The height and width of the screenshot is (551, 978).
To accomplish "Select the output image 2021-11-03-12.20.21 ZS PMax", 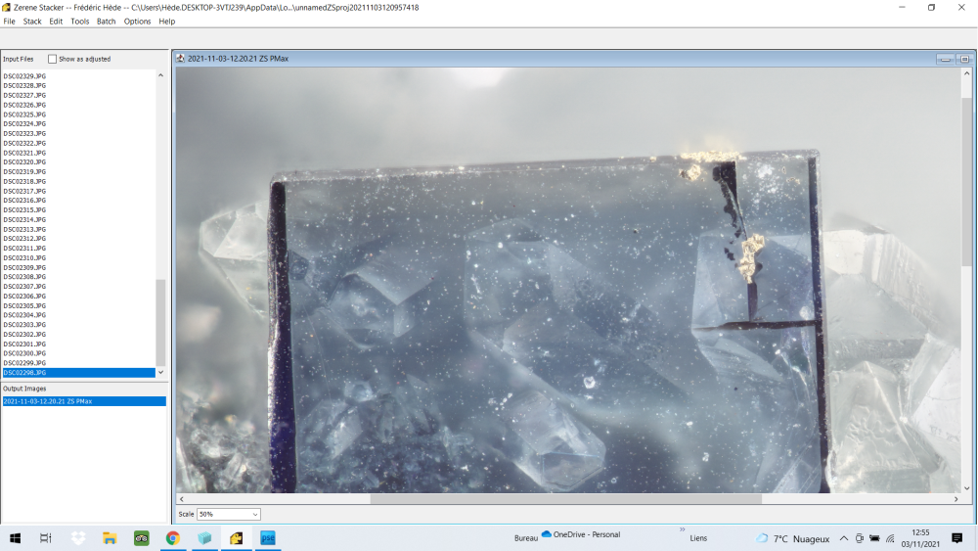I will tap(48, 401).
